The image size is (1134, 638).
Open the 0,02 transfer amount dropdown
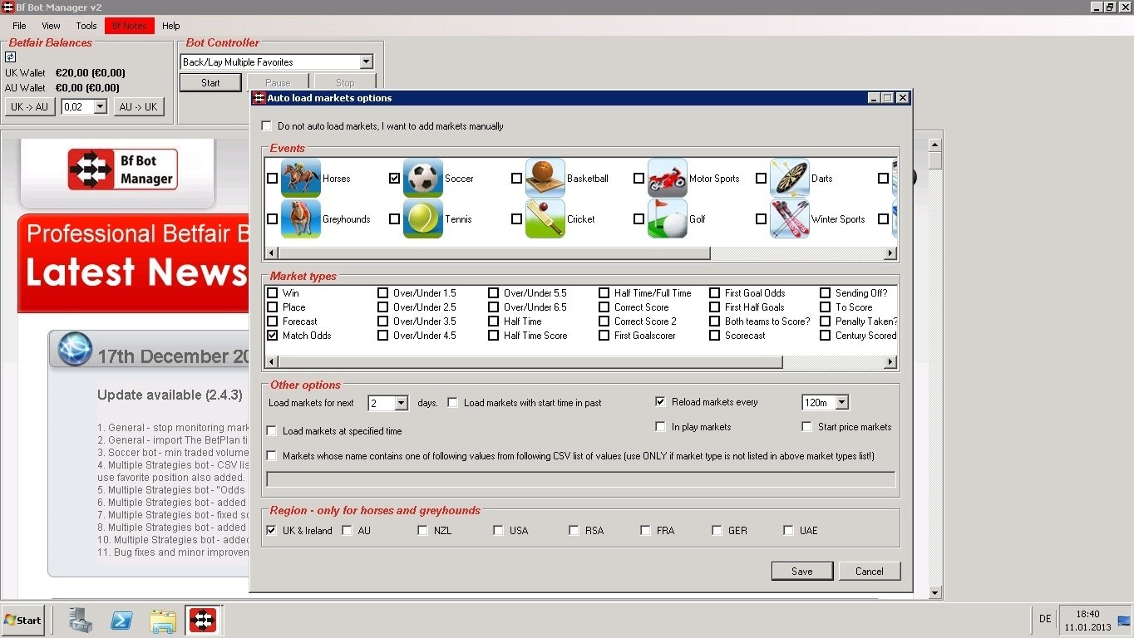100,107
